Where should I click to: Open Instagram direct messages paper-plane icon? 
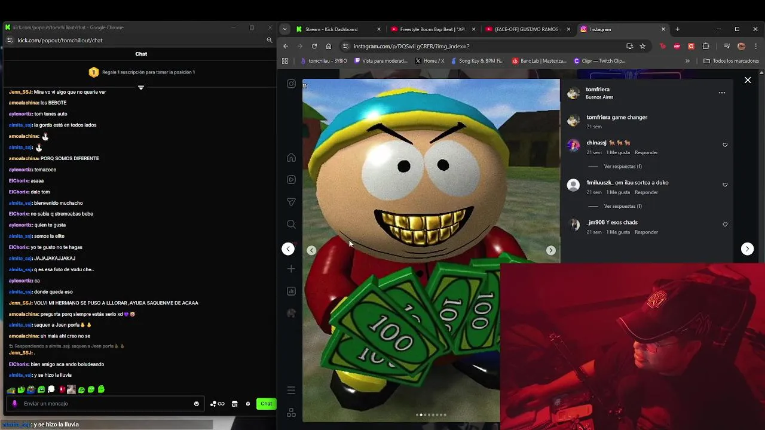click(291, 202)
